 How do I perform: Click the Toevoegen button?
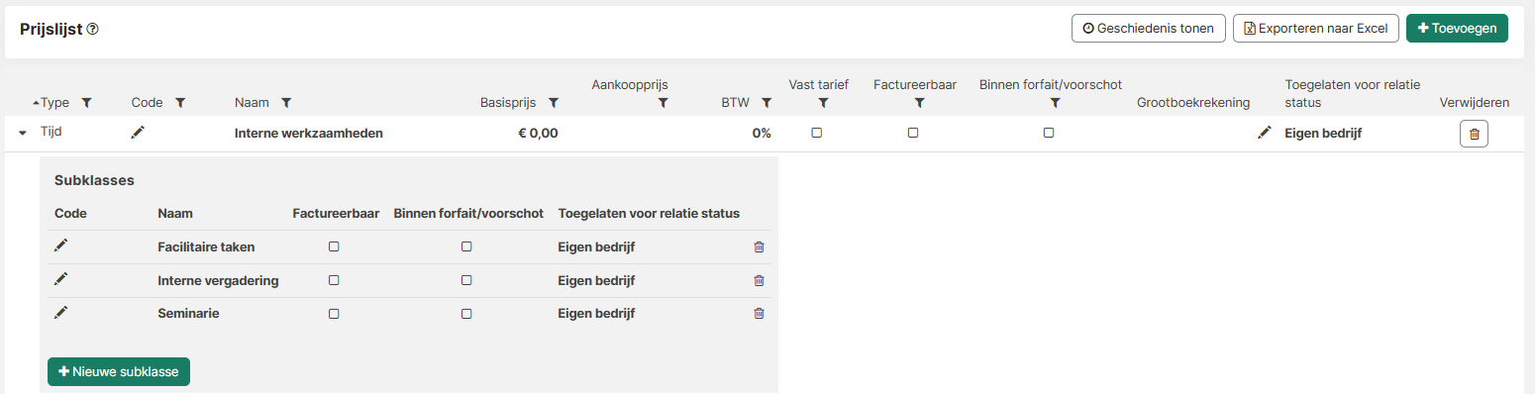click(1457, 28)
